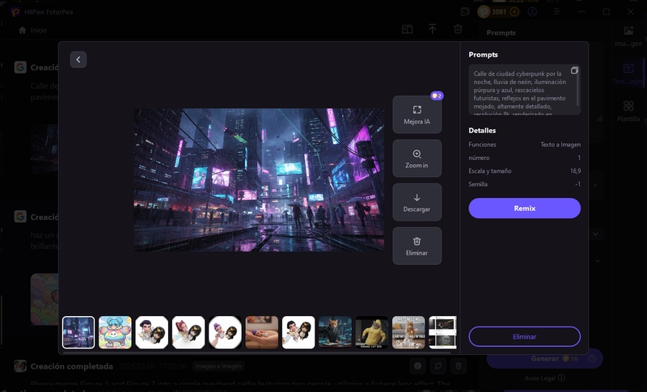Open the Plantilla templates sidebar item
This screenshot has height=392, width=647.
[x=628, y=112]
